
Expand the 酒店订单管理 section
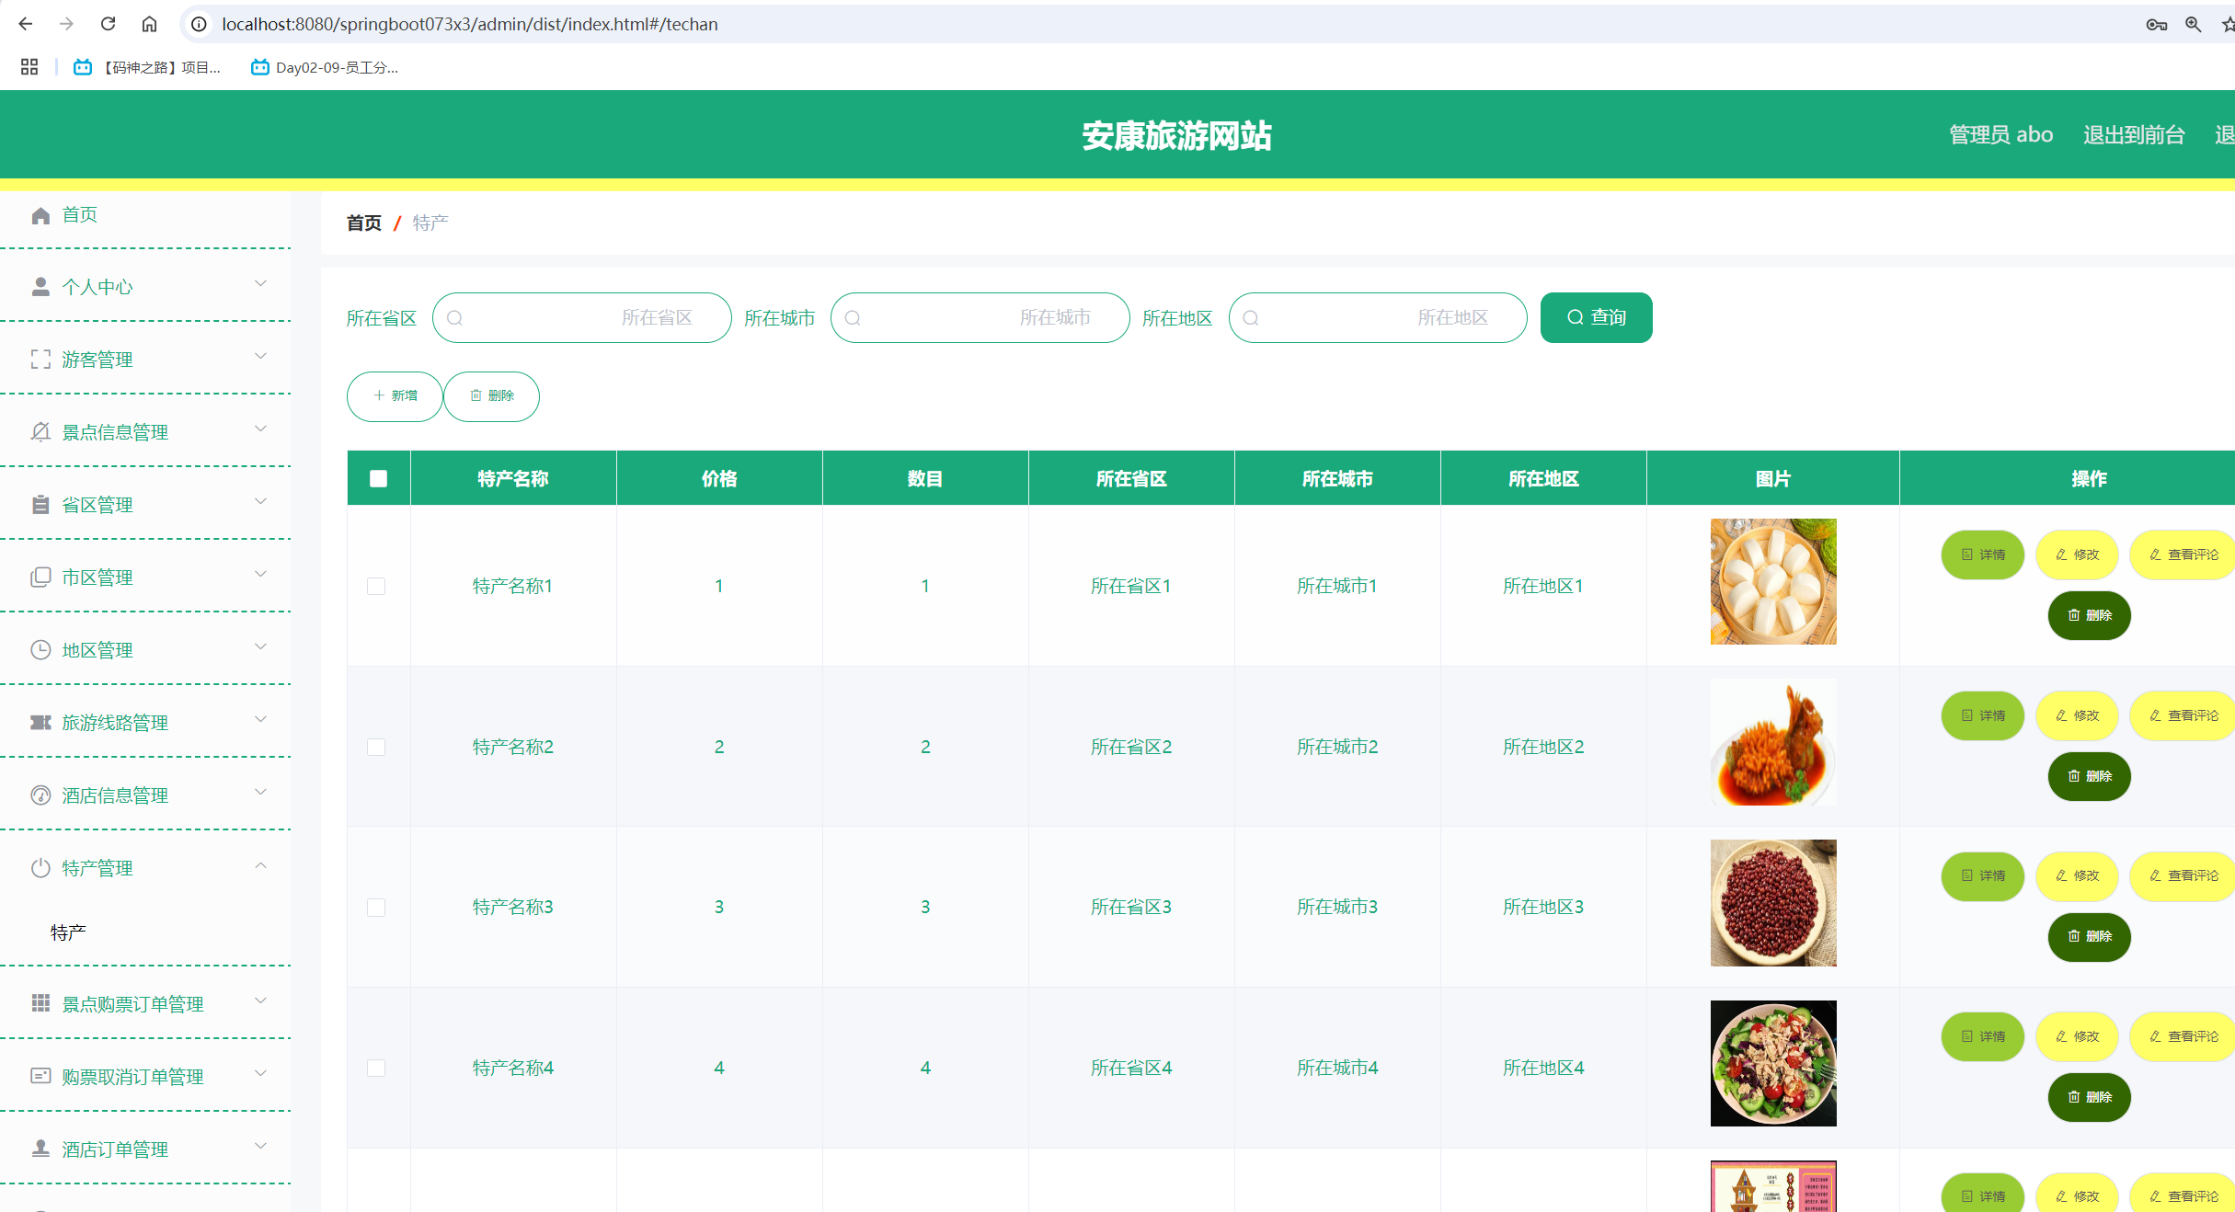[260, 1148]
